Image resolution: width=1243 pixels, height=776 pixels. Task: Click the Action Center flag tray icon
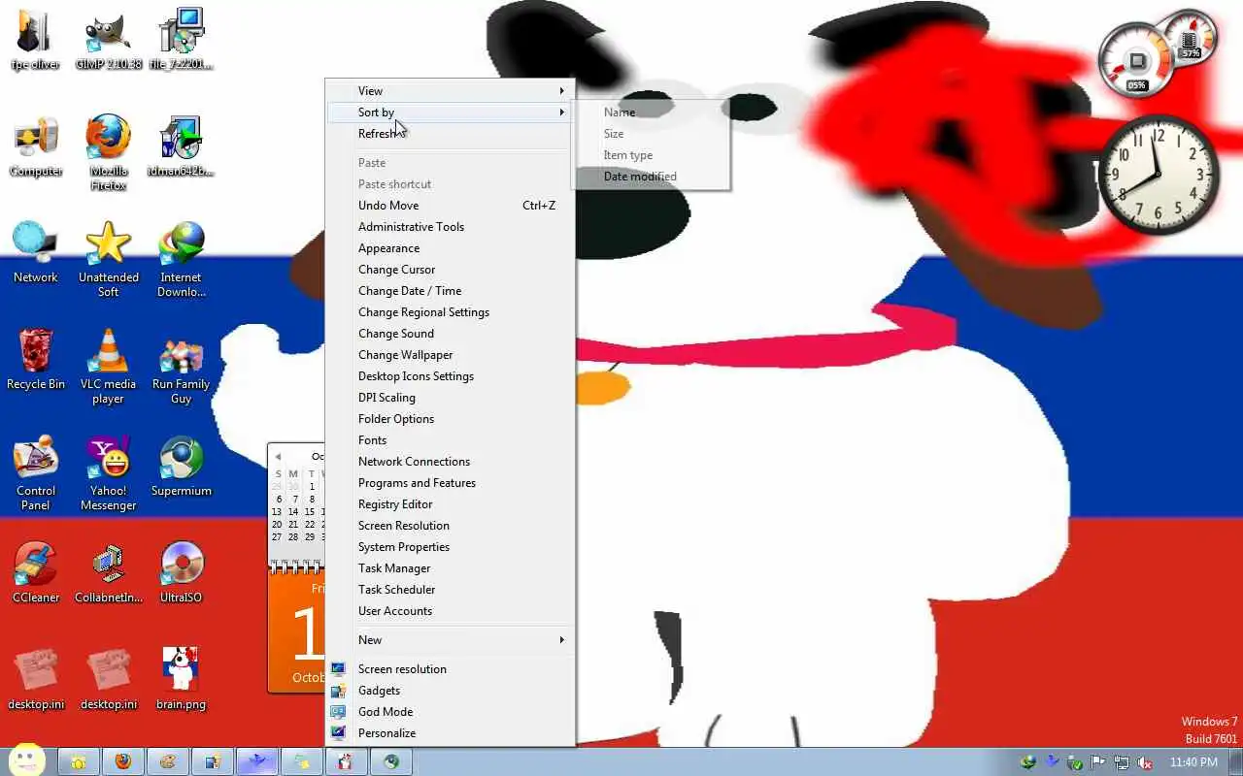[1098, 762]
